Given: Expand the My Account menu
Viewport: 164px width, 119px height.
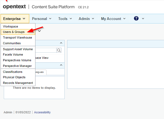Looking at the screenshot, I should pyautogui.click(x=113, y=19).
